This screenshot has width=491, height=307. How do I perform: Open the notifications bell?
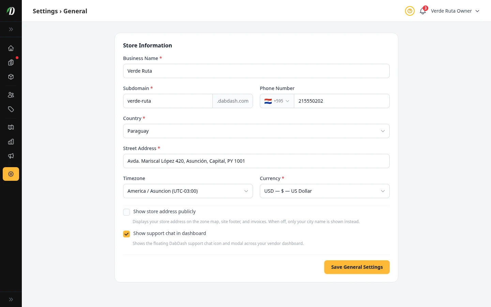[x=423, y=11]
